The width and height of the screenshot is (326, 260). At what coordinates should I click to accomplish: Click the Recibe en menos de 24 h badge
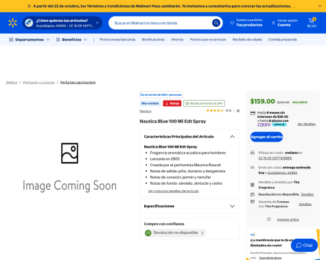pos(204,103)
